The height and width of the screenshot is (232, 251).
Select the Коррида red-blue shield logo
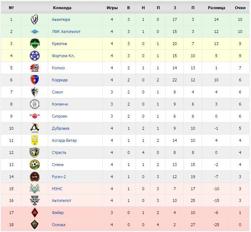coord(35,80)
